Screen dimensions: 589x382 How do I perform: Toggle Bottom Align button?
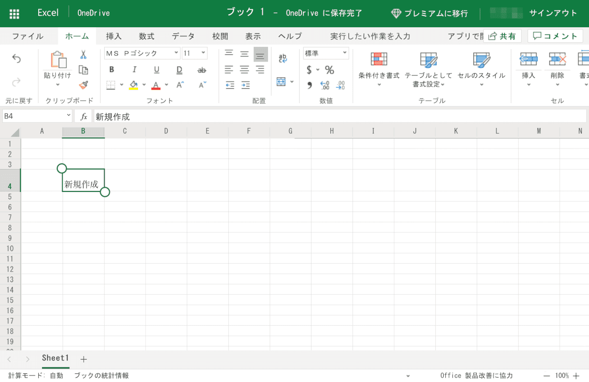coord(260,54)
